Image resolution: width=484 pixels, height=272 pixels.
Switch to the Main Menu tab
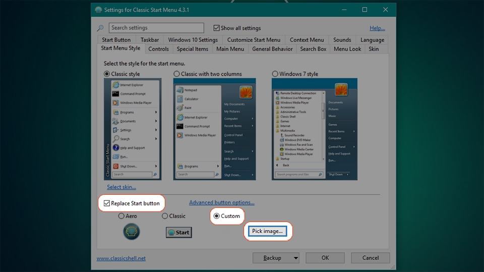click(230, 49)
